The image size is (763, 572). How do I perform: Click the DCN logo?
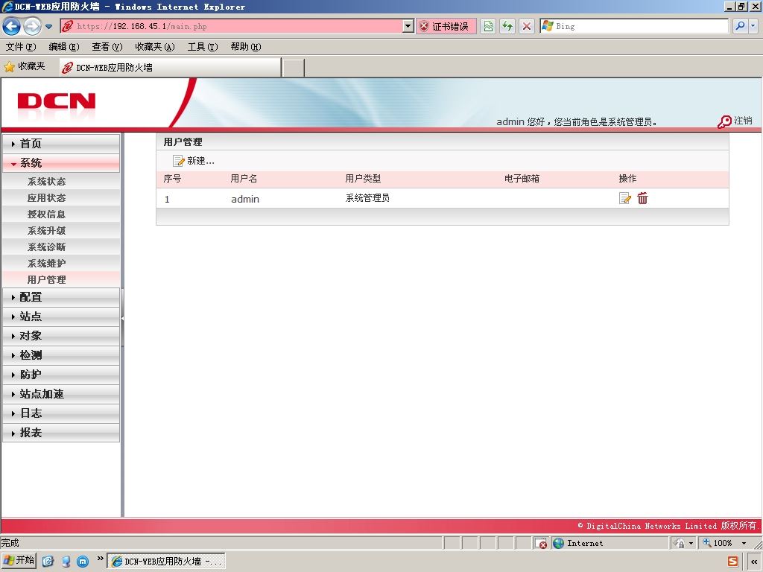tap(57, 102)
